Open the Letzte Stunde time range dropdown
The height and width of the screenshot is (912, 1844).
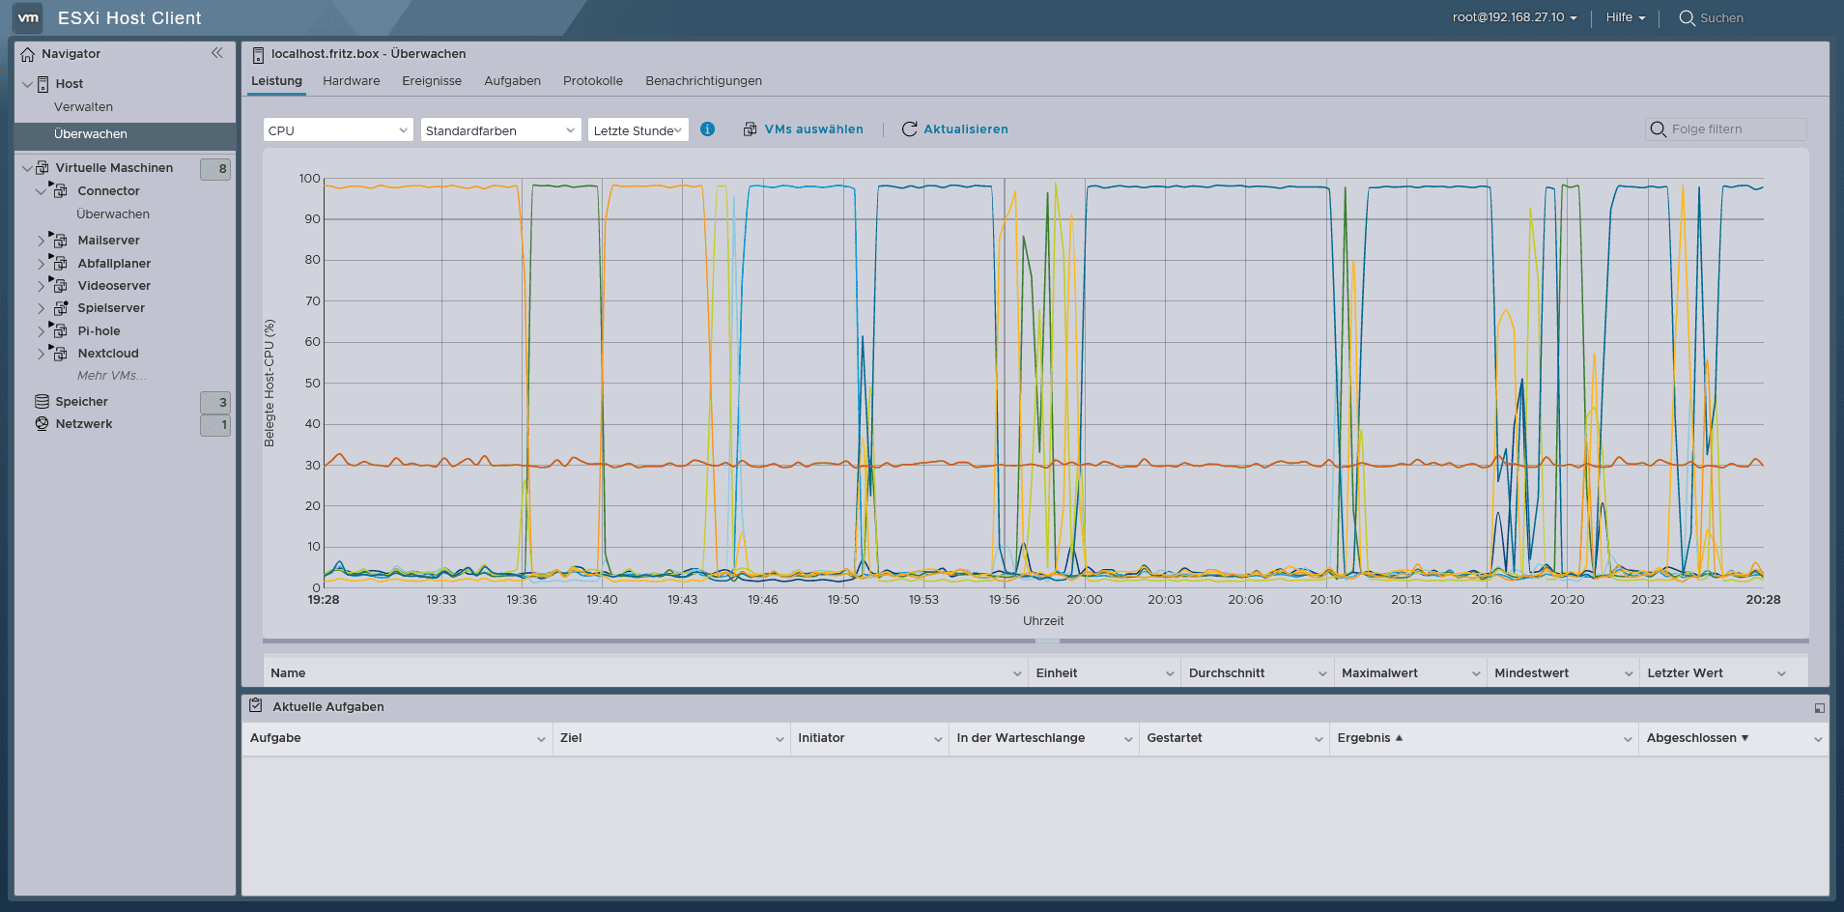tap(638, 130)
